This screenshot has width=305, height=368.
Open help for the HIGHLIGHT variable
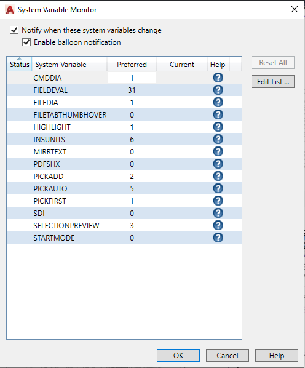[x=218, y=127]
